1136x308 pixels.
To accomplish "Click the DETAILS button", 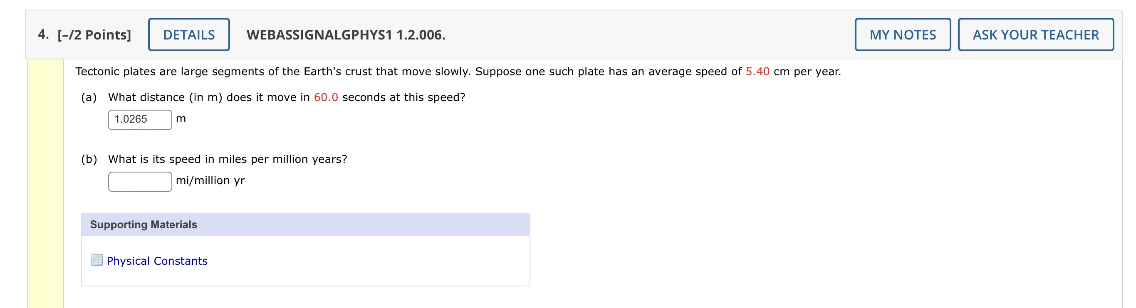I will [188, 34].
